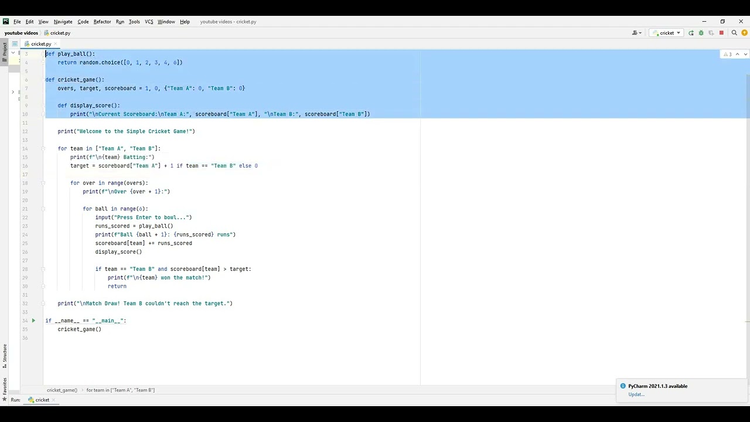The width and height of the screenshot is (750, 422).
Task: Select the cricket tab in Run panel
Action: tap(42, 400)
